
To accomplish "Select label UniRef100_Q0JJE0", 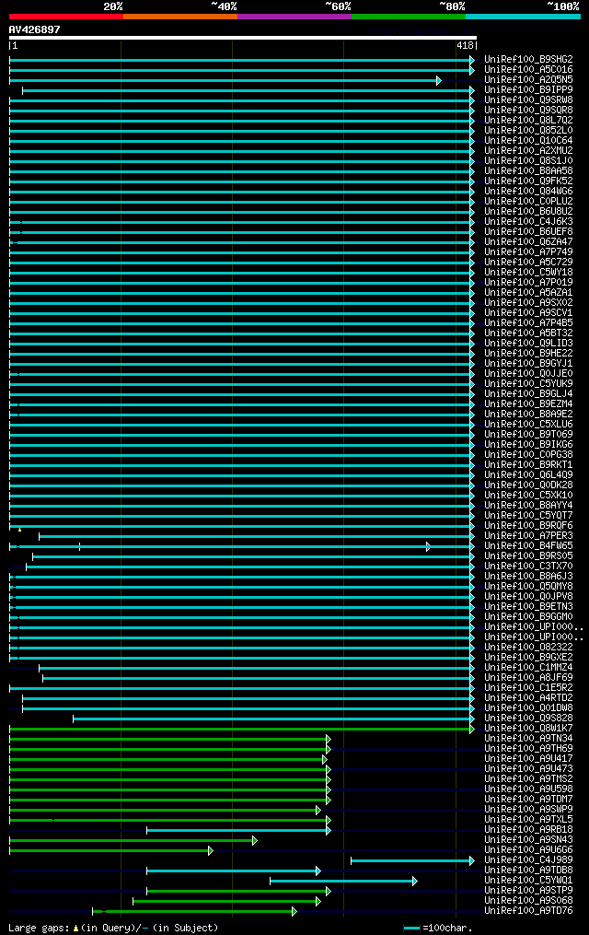I will (x=528, y=374).
